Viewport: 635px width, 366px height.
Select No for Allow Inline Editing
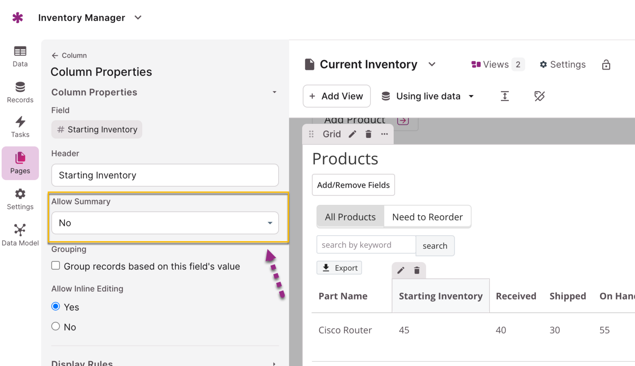point(56,326)
